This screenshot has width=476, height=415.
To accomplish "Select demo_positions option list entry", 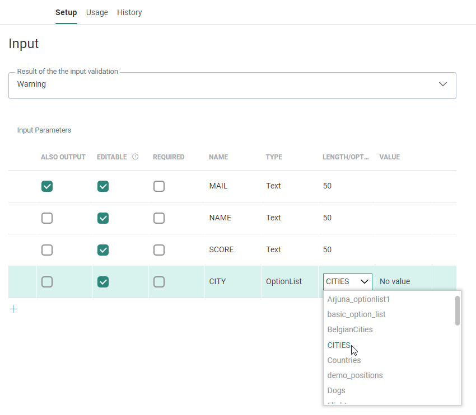I will coord(355,375).
